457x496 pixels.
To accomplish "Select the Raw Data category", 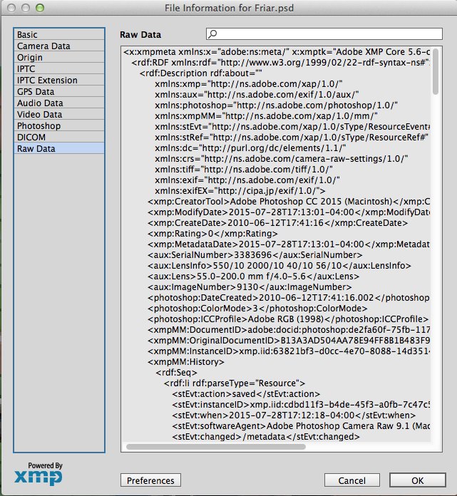I will pyautogui.click(x=59, y=148).
